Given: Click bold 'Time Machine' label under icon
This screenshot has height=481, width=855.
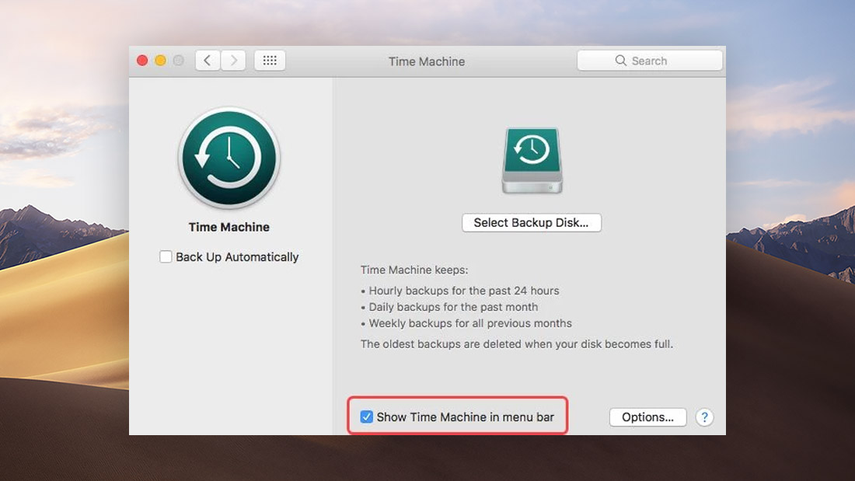Looking at the screenshot, I should click(229, 227).
